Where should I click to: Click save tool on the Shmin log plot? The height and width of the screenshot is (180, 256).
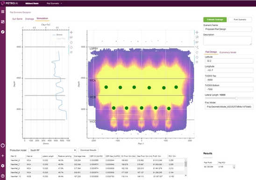pyautogui.click(x=71, y=52)
